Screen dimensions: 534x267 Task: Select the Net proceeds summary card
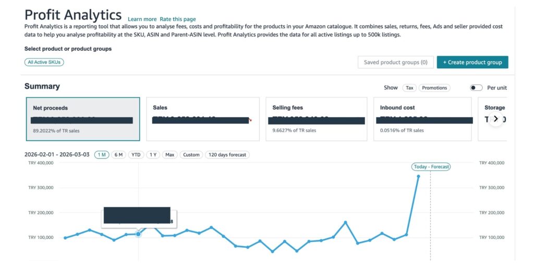tap(83, 119)
